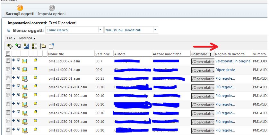Check the box for pm133d000-07.asm
The image size is (269, 135).
click(x=8, y=61)
